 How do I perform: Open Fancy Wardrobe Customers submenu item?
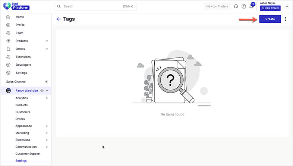(23, 112)
